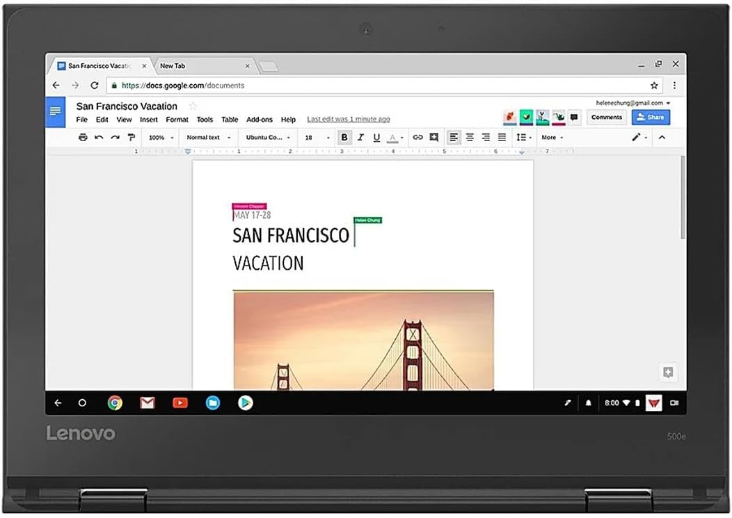This screenshot has width=732, height=518.
Task: Switch to the New Tab browser tab
Action: pyautogui.click(x=202, y=66)
